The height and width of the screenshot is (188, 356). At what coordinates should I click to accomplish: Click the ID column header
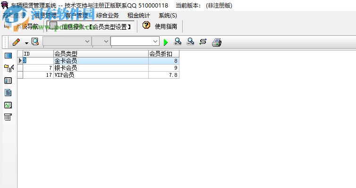(38, 54)
